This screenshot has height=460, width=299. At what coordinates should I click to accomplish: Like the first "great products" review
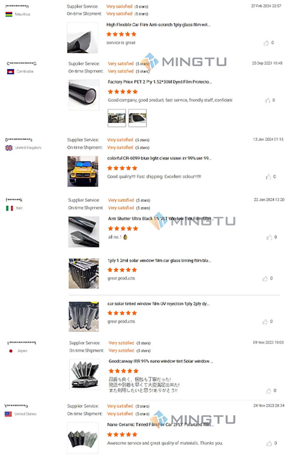tap(265, 279)
